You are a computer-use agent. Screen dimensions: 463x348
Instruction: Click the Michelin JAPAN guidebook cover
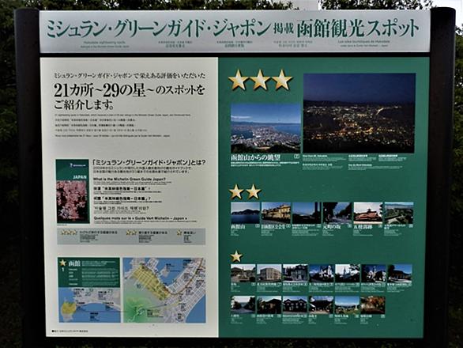[x=73, y=191]
